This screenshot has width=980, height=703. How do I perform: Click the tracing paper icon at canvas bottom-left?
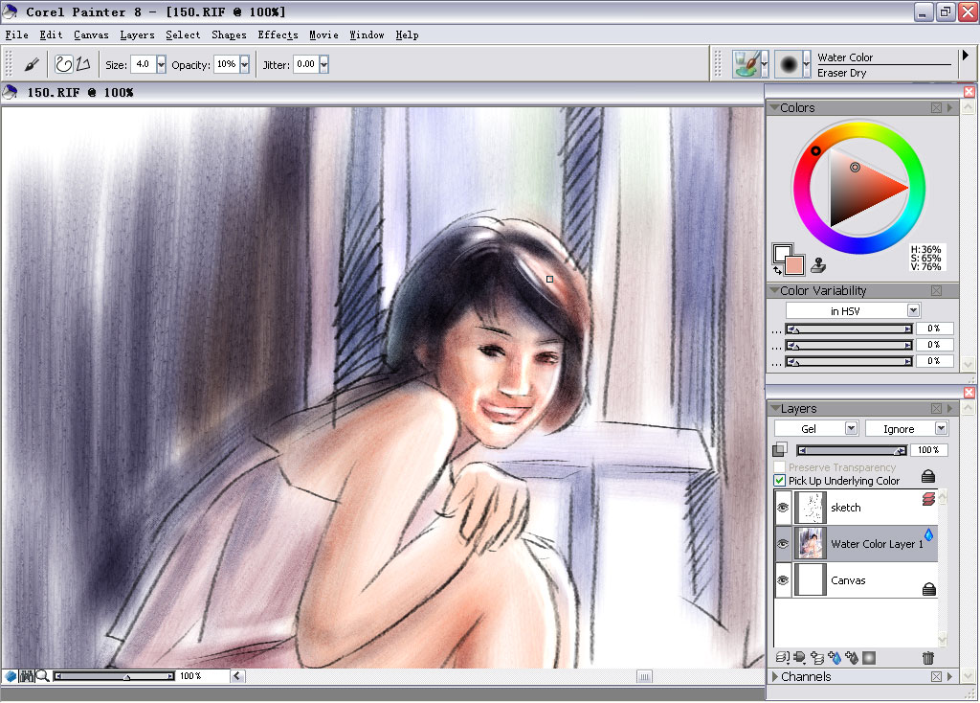[x=11, y=675]
